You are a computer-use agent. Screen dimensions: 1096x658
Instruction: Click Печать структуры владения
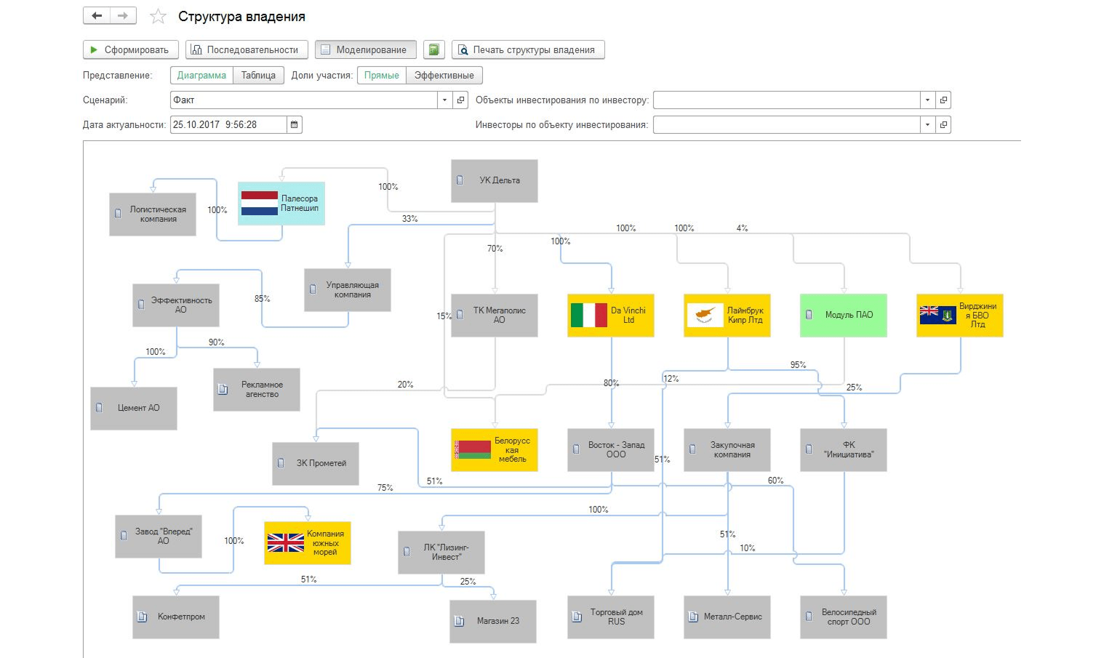coord(528,49)
